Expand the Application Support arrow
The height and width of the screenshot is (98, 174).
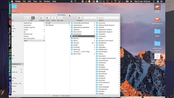pyautogui.click(x=119, y=32)
